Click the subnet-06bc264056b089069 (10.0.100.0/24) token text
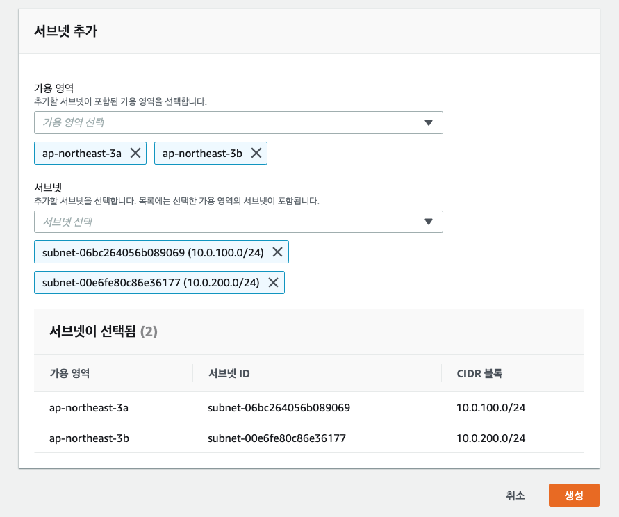This screenshot has width=619, height=517. tap(153, 252)
